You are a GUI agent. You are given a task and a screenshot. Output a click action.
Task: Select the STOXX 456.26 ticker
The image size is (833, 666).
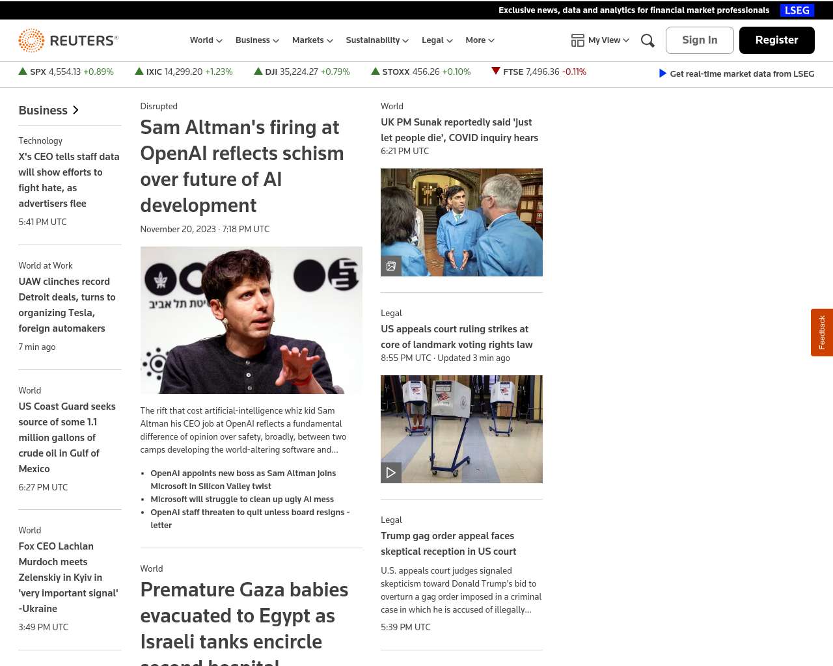(421, 72)
